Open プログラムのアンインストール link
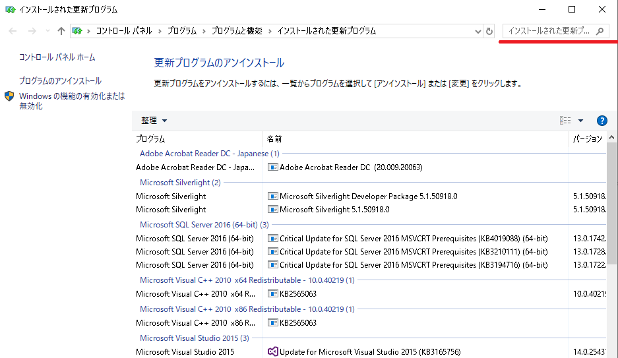618x358 pixels. [60, 80]
